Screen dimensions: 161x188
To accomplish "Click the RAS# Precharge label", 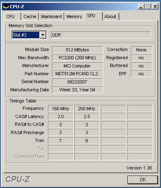I will tap(27, 132).
